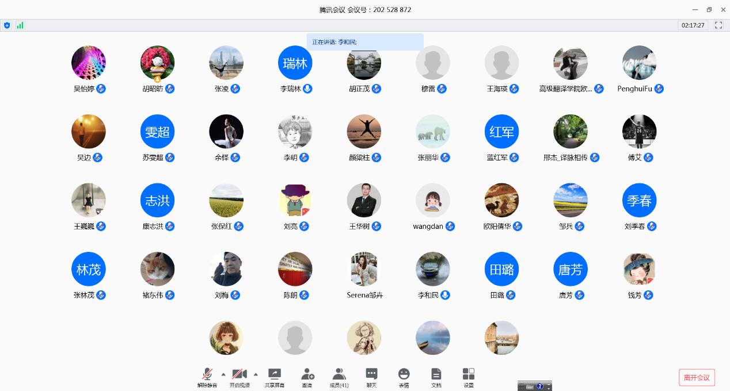This screenshot has height=391, width=730.
Task: Open the 表情 emoji reactions
Action: click(x=404, y=377)
